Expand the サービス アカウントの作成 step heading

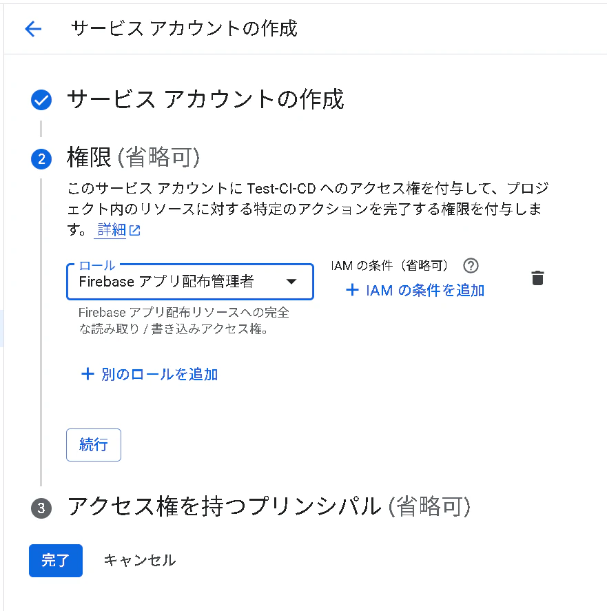(x=205, y=99)
